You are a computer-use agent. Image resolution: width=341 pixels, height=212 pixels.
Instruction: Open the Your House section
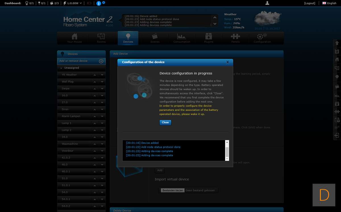point(74,38)
